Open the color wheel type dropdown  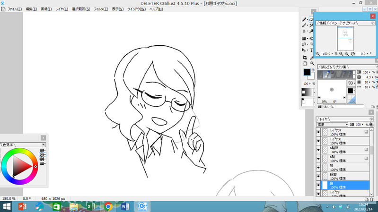click(43, 154)
